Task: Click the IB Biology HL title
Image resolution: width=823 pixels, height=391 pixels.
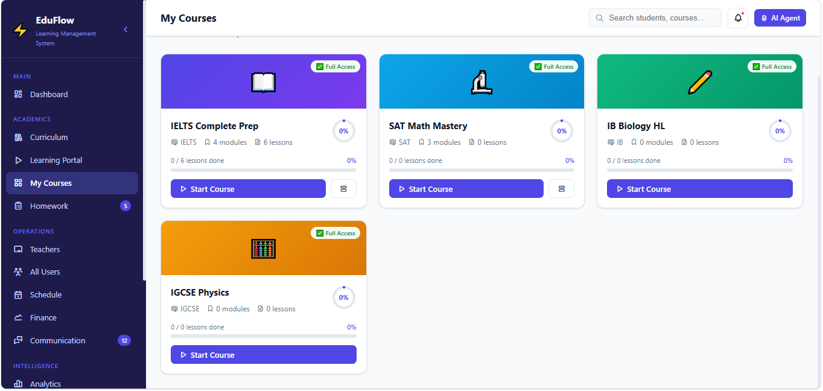Action: (636, 126)
